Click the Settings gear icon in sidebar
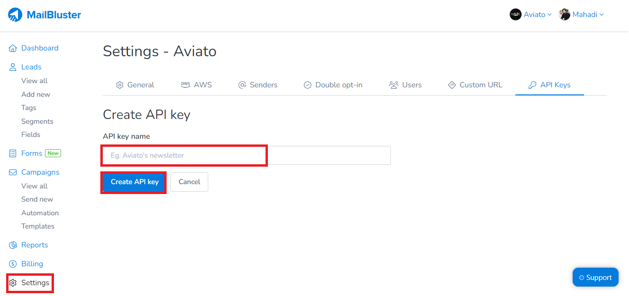Viewport: 629px width, 296px height. pyautogui.click(x=13, y=283)
